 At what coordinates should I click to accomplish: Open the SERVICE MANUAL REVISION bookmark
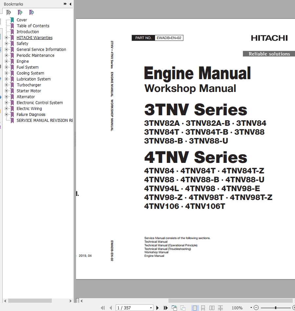pyautogui.click(x=45, y=121)
